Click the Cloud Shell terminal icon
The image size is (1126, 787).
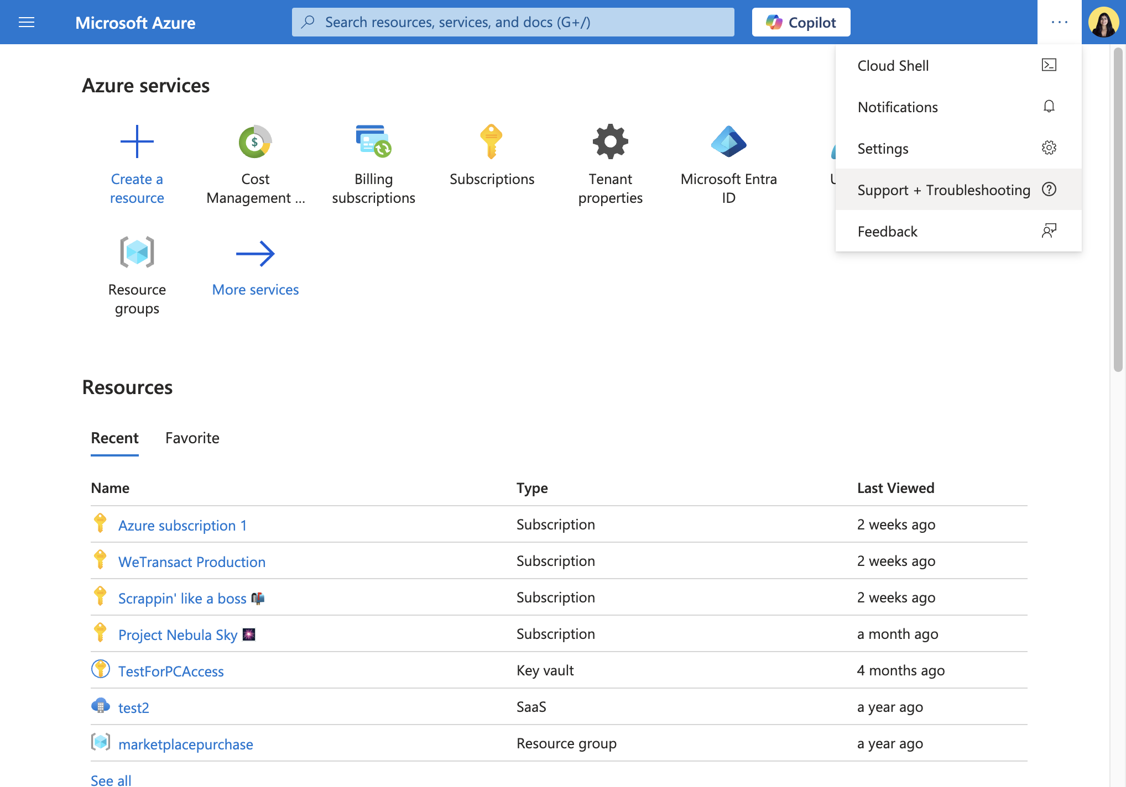coord(1049,65)
